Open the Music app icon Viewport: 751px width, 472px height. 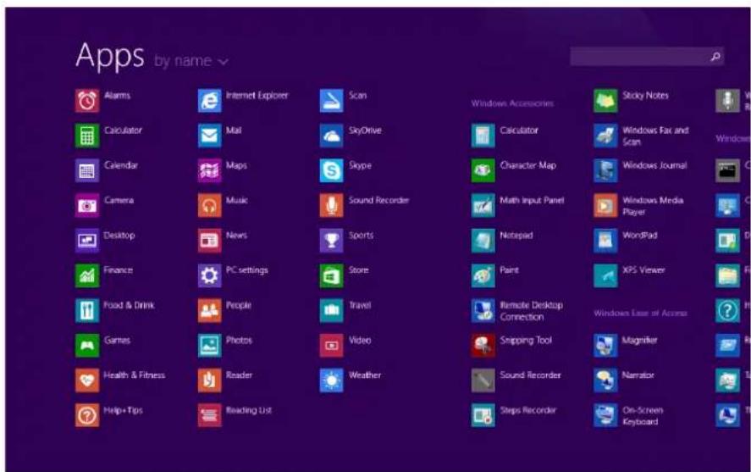coord(210,206)
